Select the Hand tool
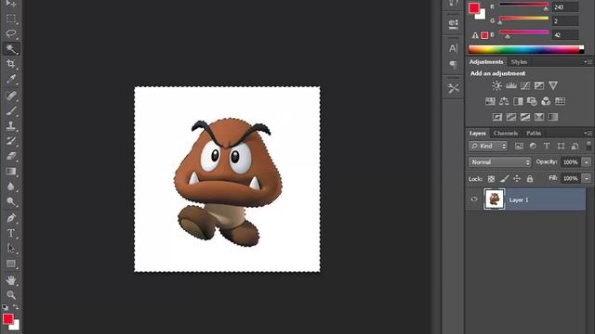 [10, 280]
